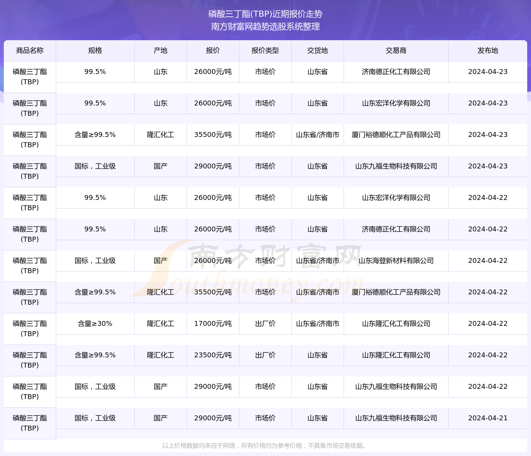Click 山东隆汇化工有限公司 in the 23500元/吨 row
The height and width of the screenshot is (456, 531).
(x=396, y=355)
